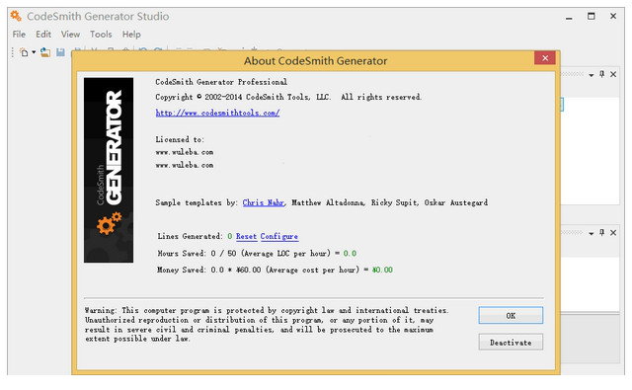The height and width of the screenshot is (390, 632).
Task: Toggle auto-hide pin on upper side panel
Action: 601,74
